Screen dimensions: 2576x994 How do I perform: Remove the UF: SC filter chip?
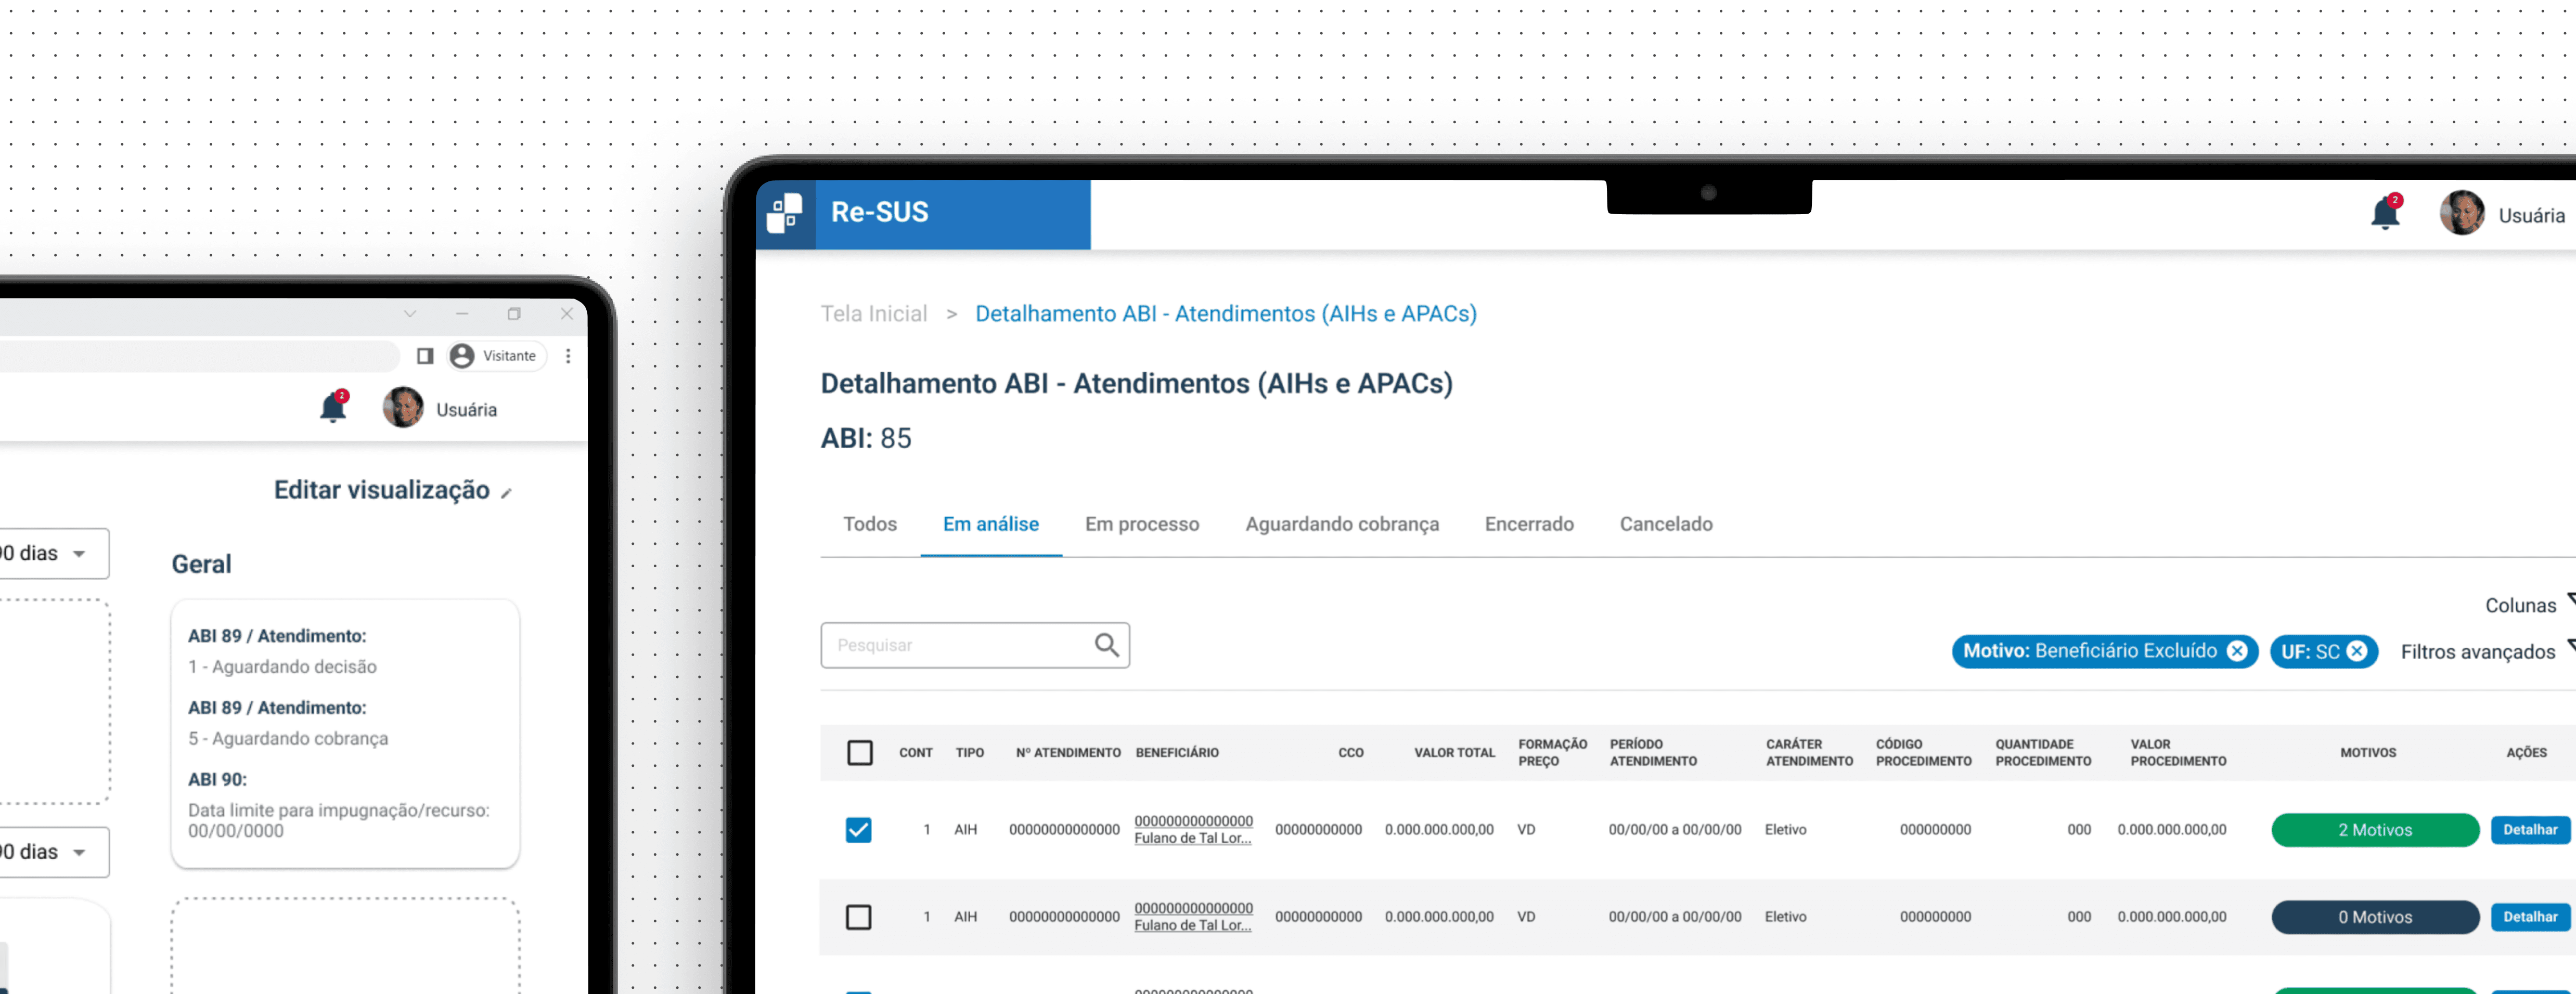click(2357, 651)
